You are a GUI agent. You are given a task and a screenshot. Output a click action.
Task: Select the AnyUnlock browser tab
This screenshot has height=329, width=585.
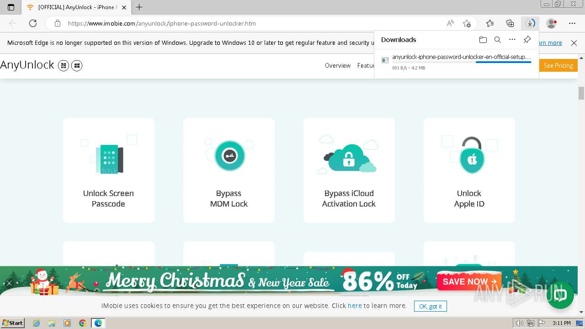(x=75, y=7)
